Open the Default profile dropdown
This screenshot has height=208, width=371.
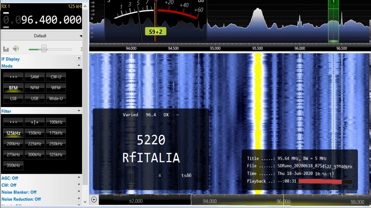tap(42, 36)
